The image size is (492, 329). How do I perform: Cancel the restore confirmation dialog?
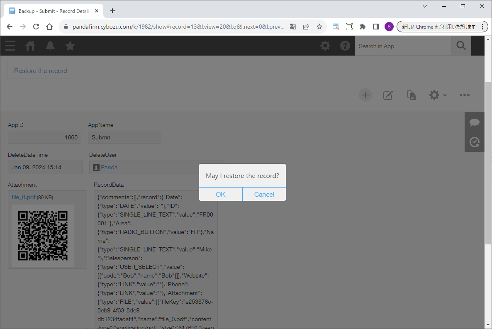click(x=264, y=194)
